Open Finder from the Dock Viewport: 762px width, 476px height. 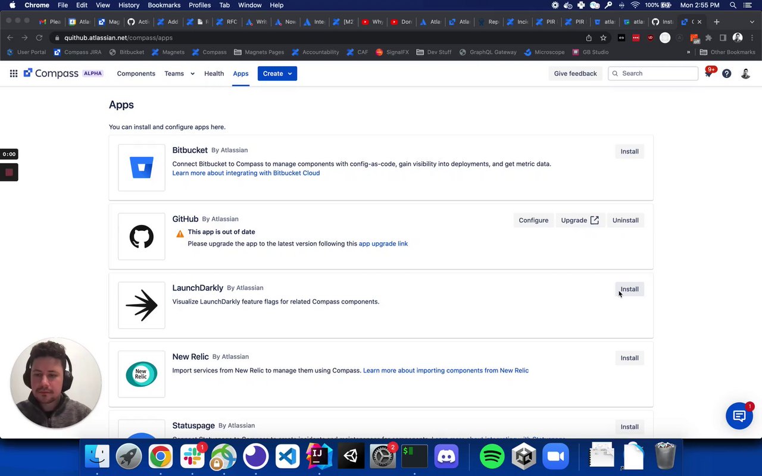point(97,456)
